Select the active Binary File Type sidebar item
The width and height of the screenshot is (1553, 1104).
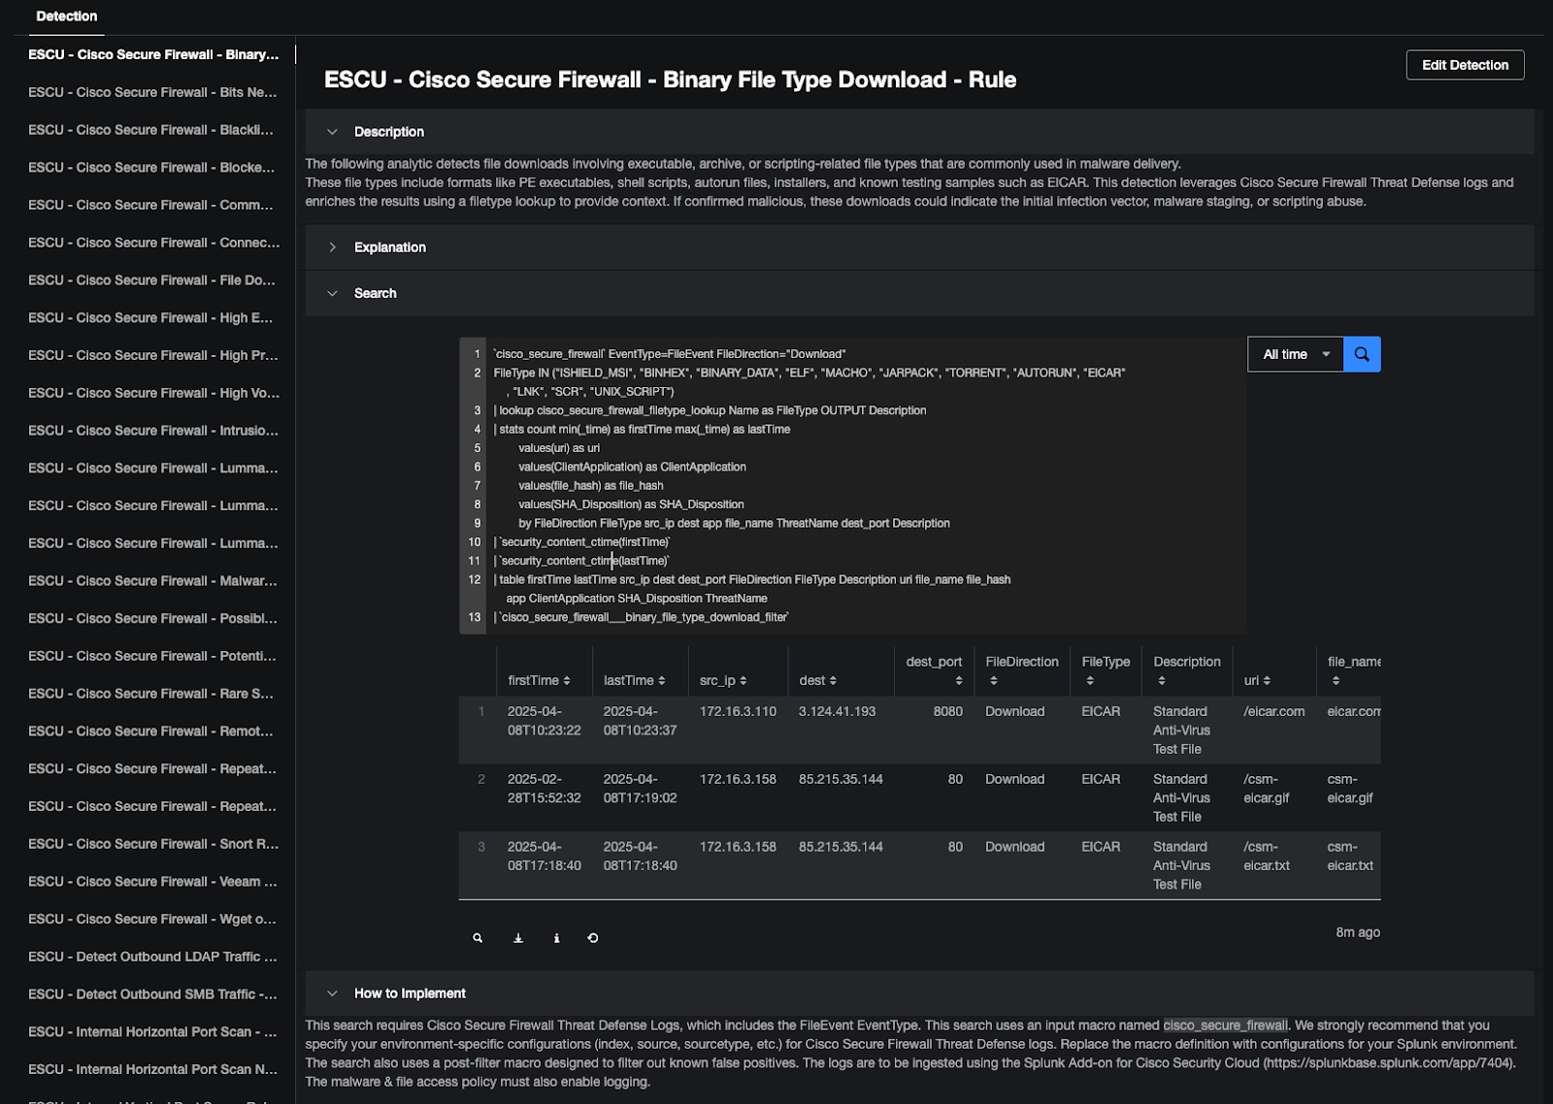(x=152, y=54)
